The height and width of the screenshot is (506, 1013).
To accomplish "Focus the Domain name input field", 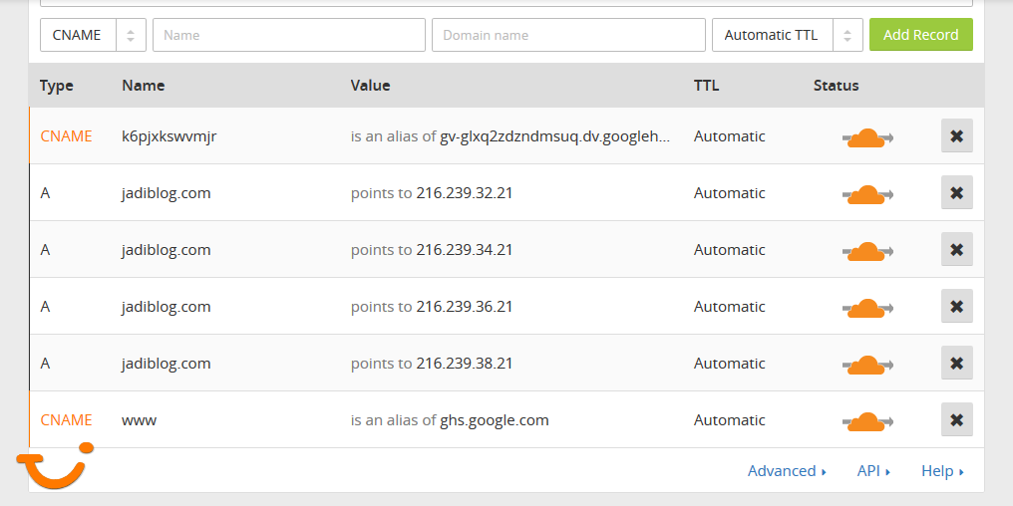I will click(x=568, y=35).
